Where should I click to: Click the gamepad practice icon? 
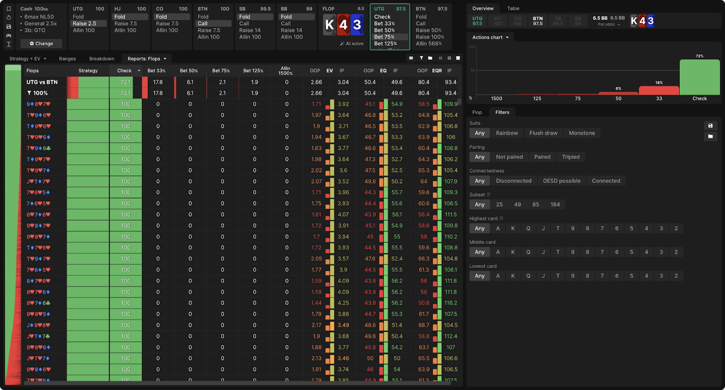9,35
